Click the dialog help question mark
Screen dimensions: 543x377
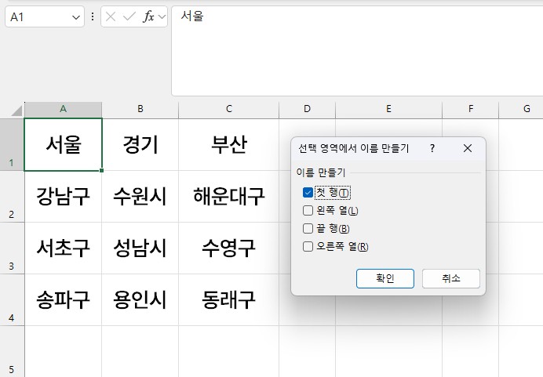(432, 148)
